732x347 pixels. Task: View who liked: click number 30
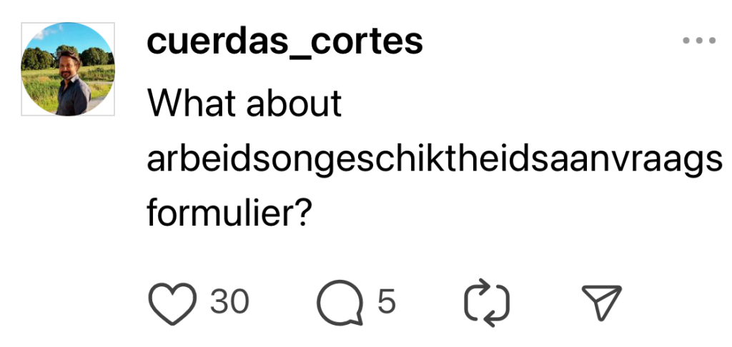(x=229, y=303)
